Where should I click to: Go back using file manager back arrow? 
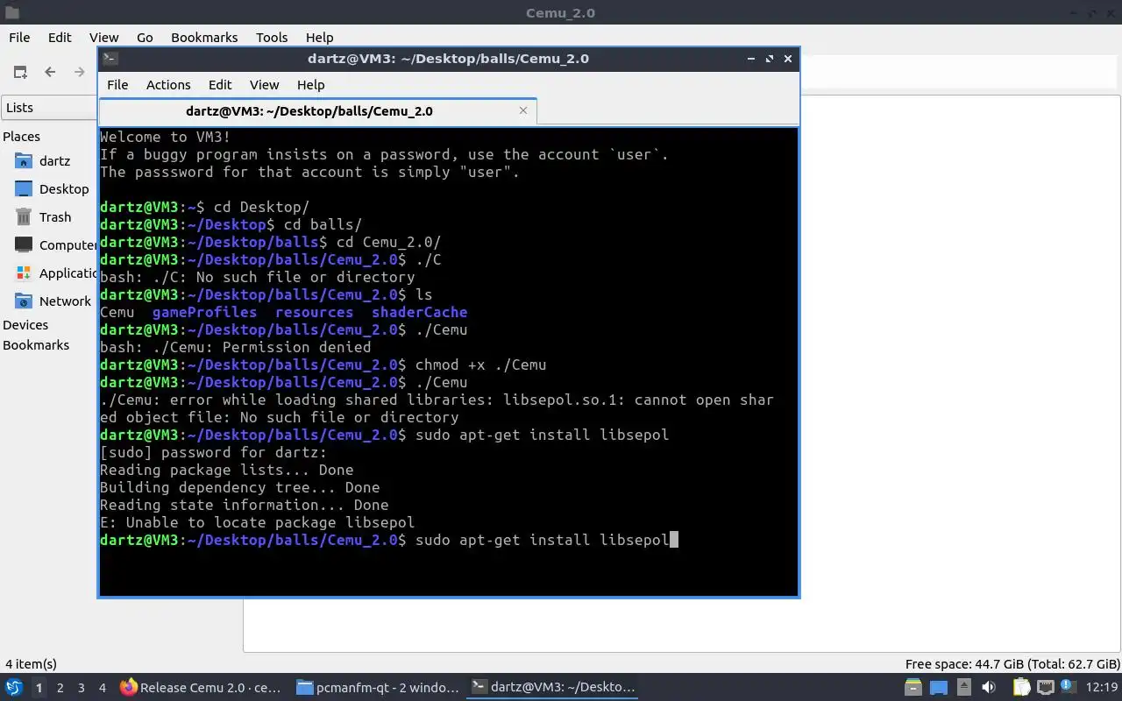point(50,72)
